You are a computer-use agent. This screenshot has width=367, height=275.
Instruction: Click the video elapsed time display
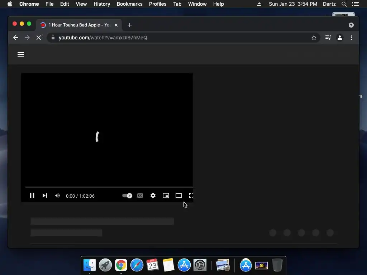click(80, 196)
